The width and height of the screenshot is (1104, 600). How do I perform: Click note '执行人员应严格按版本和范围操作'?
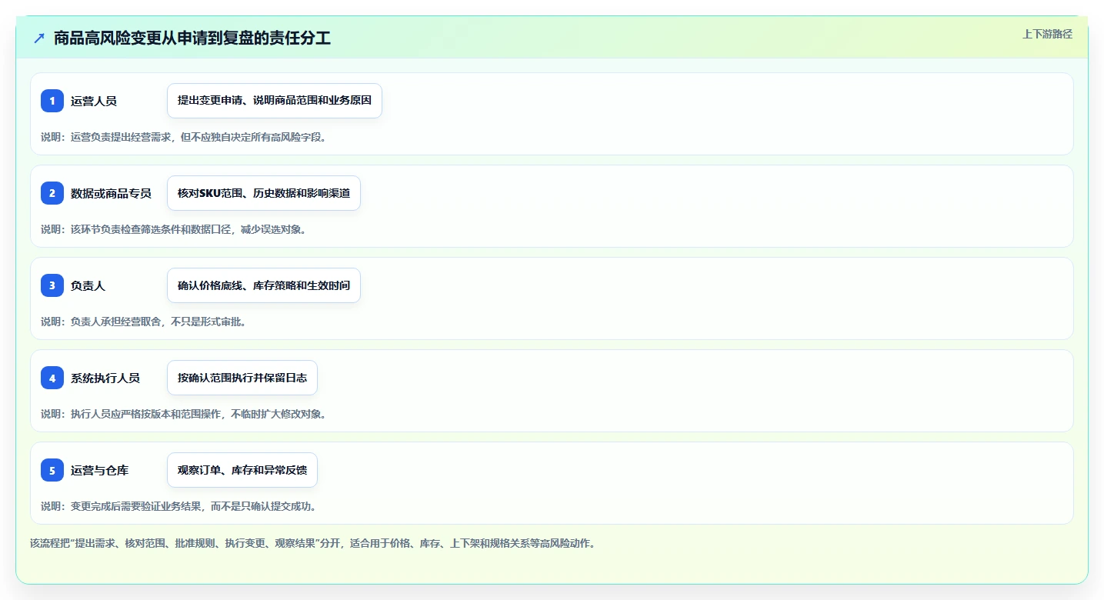pyautogui.click(x=184, y=414)
